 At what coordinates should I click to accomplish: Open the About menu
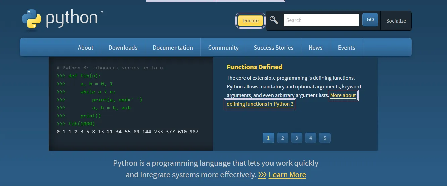(86, 48)
